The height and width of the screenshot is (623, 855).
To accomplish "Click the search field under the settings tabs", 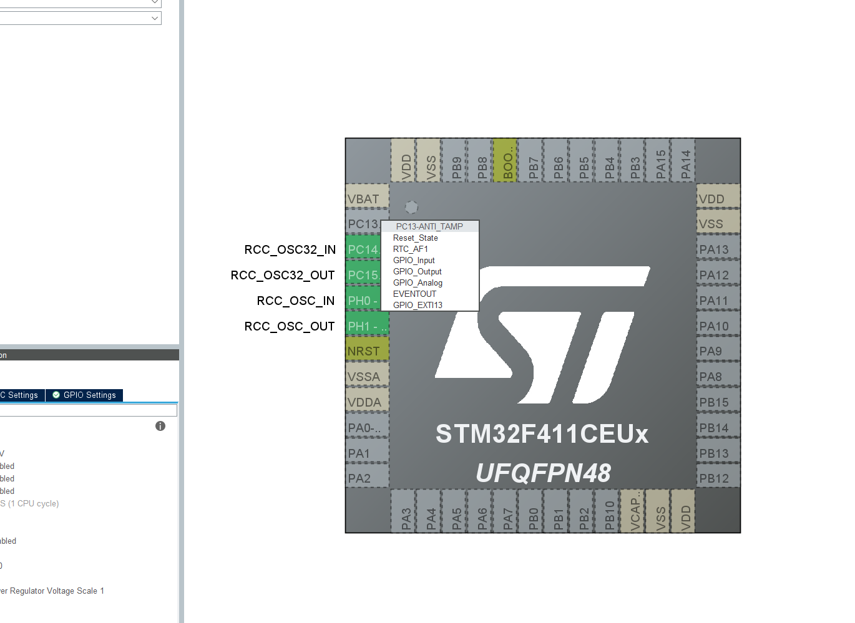I will [x=89, y=410].
